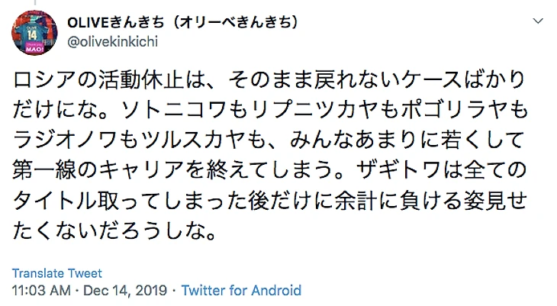This screenshot has width=557, height=306.
Task: Expand the tweet options chevron
Action: [x=538, y=21]
